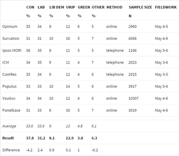
Task: Select the Survation pollster name
Action: 11,38
